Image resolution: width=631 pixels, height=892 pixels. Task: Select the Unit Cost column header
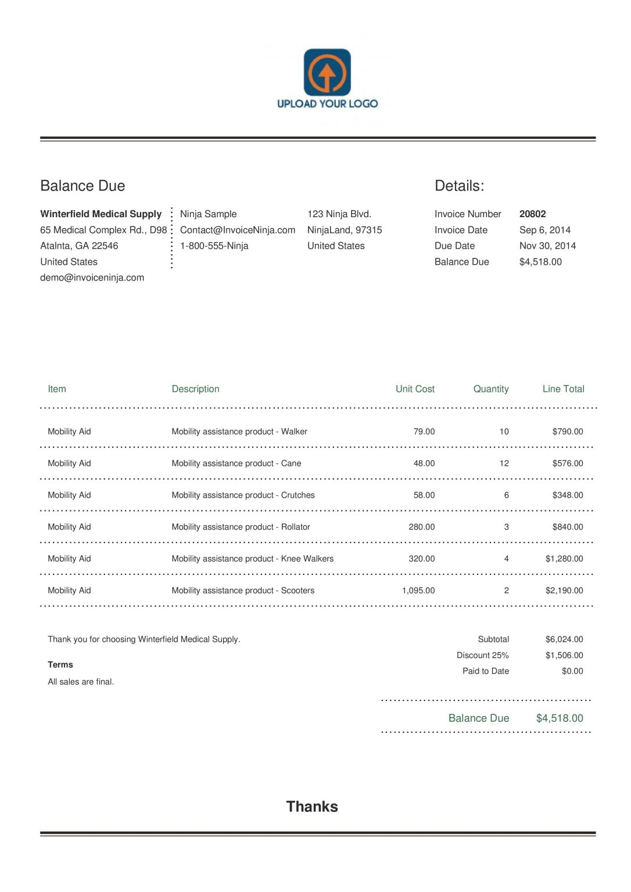pyautogui.click(x=415, y=389)
